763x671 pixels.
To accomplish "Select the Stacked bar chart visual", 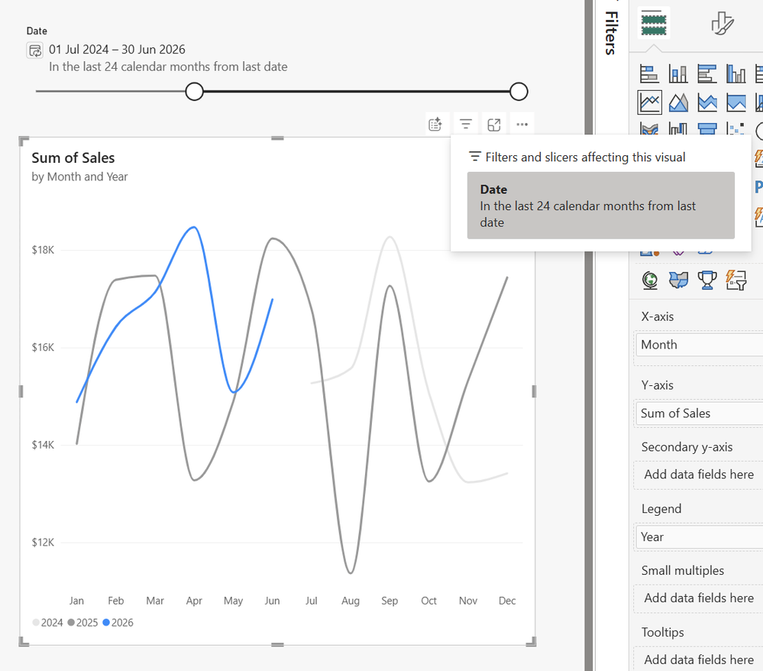I will pos(649,73).
